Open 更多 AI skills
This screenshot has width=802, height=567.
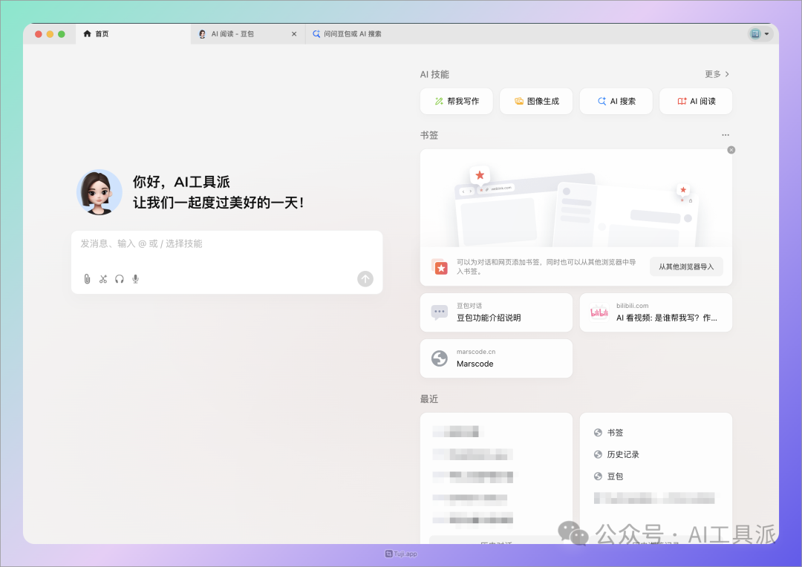click(x=717, y=74)
